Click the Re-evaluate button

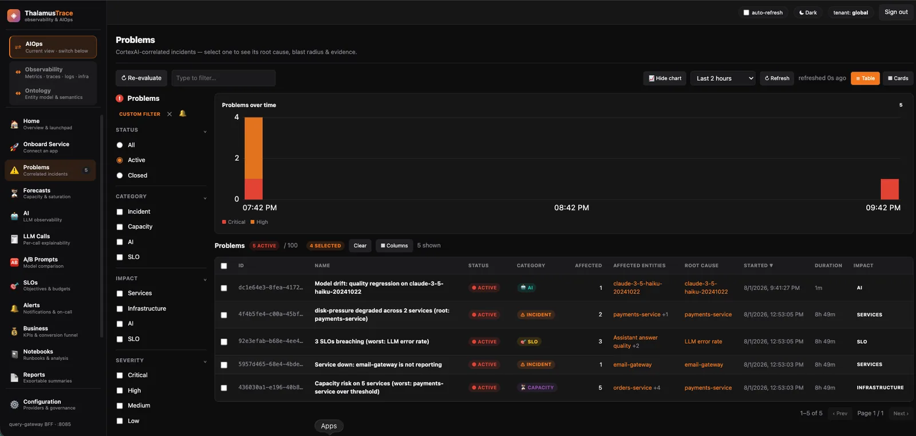tap(141, 78)
